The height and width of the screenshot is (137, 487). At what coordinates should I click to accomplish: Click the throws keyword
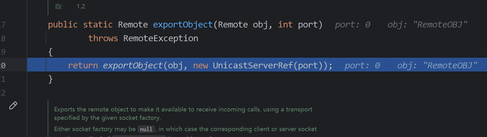pyautogui.click(x=103, y=38)
